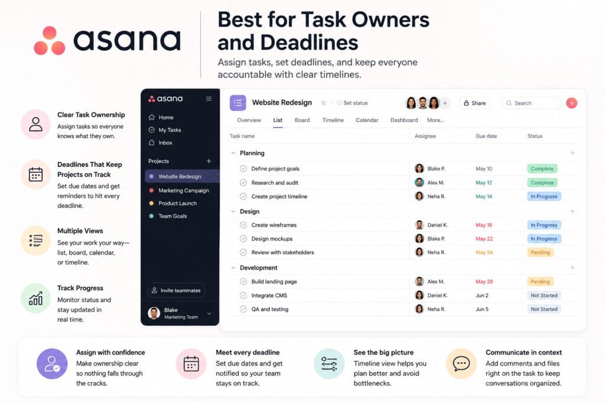Click the Multiple Views list icon
This screenshot has height=403, width=605.
pos(35,240)
